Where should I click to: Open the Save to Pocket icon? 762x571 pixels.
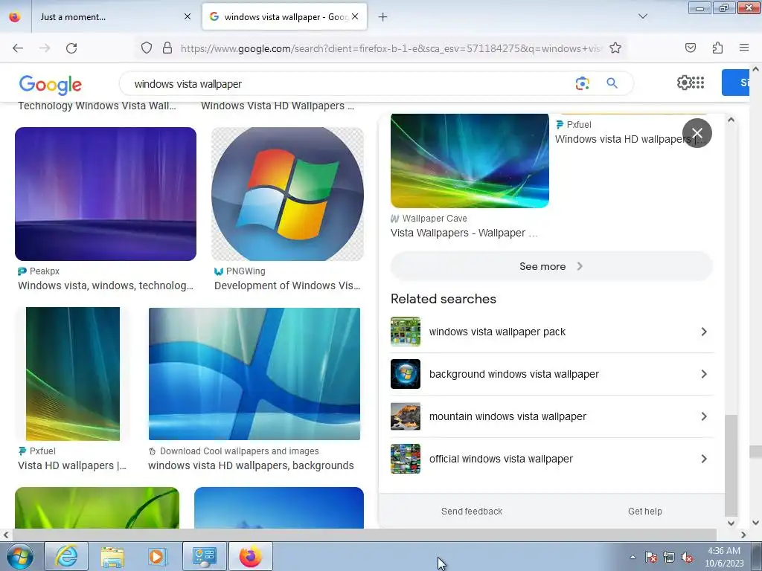click(x=691, y=48)
